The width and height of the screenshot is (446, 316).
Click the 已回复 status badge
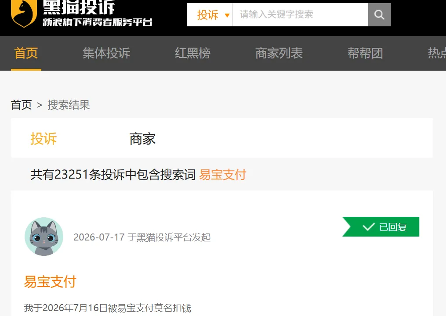[381, 227]
